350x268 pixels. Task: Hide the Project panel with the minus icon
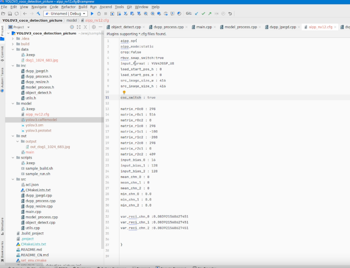(x=101, y=27)
